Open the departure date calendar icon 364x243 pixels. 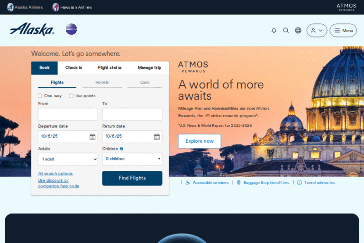tap(92, 137)
